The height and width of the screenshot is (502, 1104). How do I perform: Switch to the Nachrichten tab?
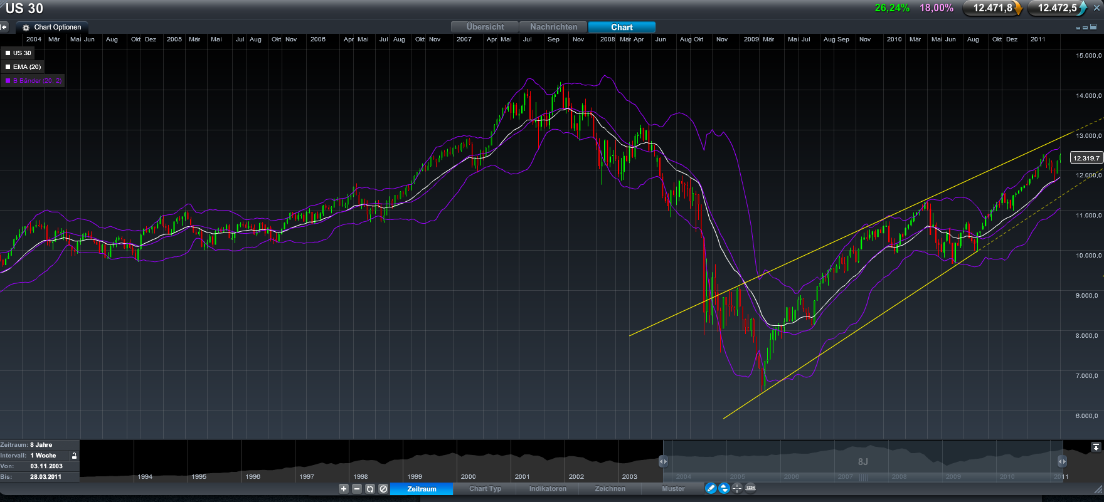coord(553,27)
